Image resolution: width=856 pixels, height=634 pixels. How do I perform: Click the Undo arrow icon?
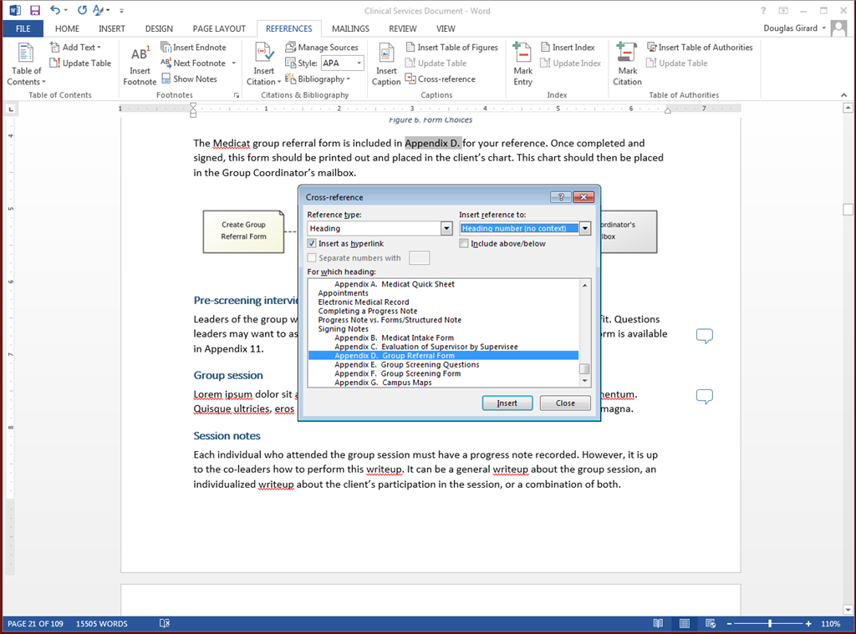click(55, 10)
